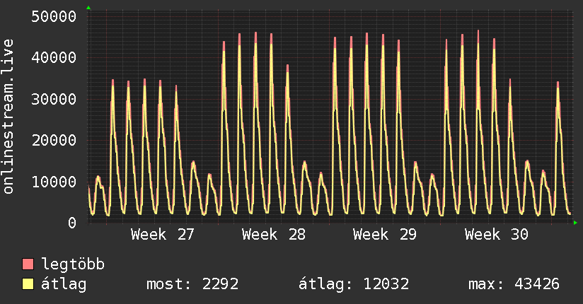Click the 30000 y-axis value
Viewport: 583px width, 304px height.
[x=54, y=99]
